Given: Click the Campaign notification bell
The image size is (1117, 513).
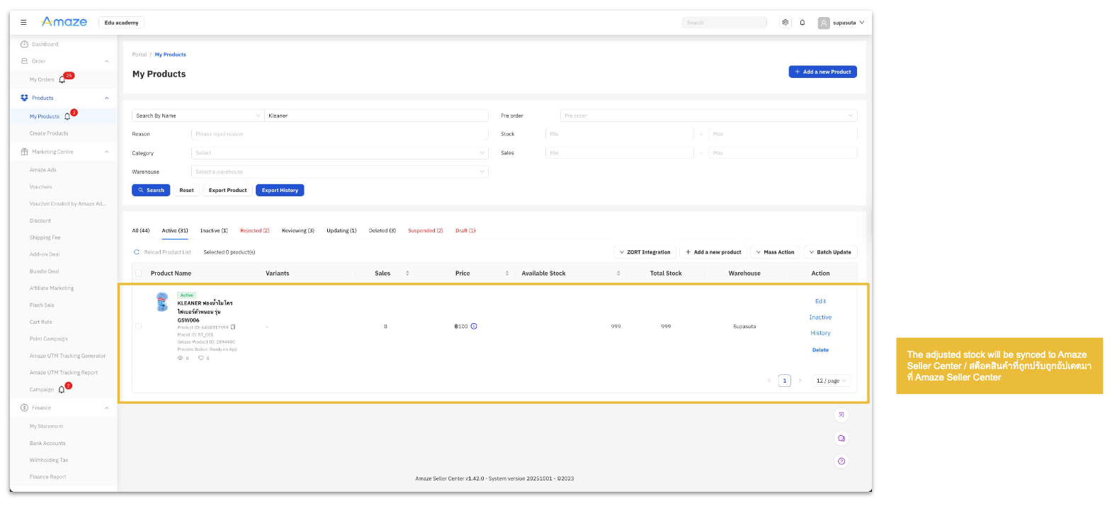Looking at the screenshot, I should coord(62,390).
